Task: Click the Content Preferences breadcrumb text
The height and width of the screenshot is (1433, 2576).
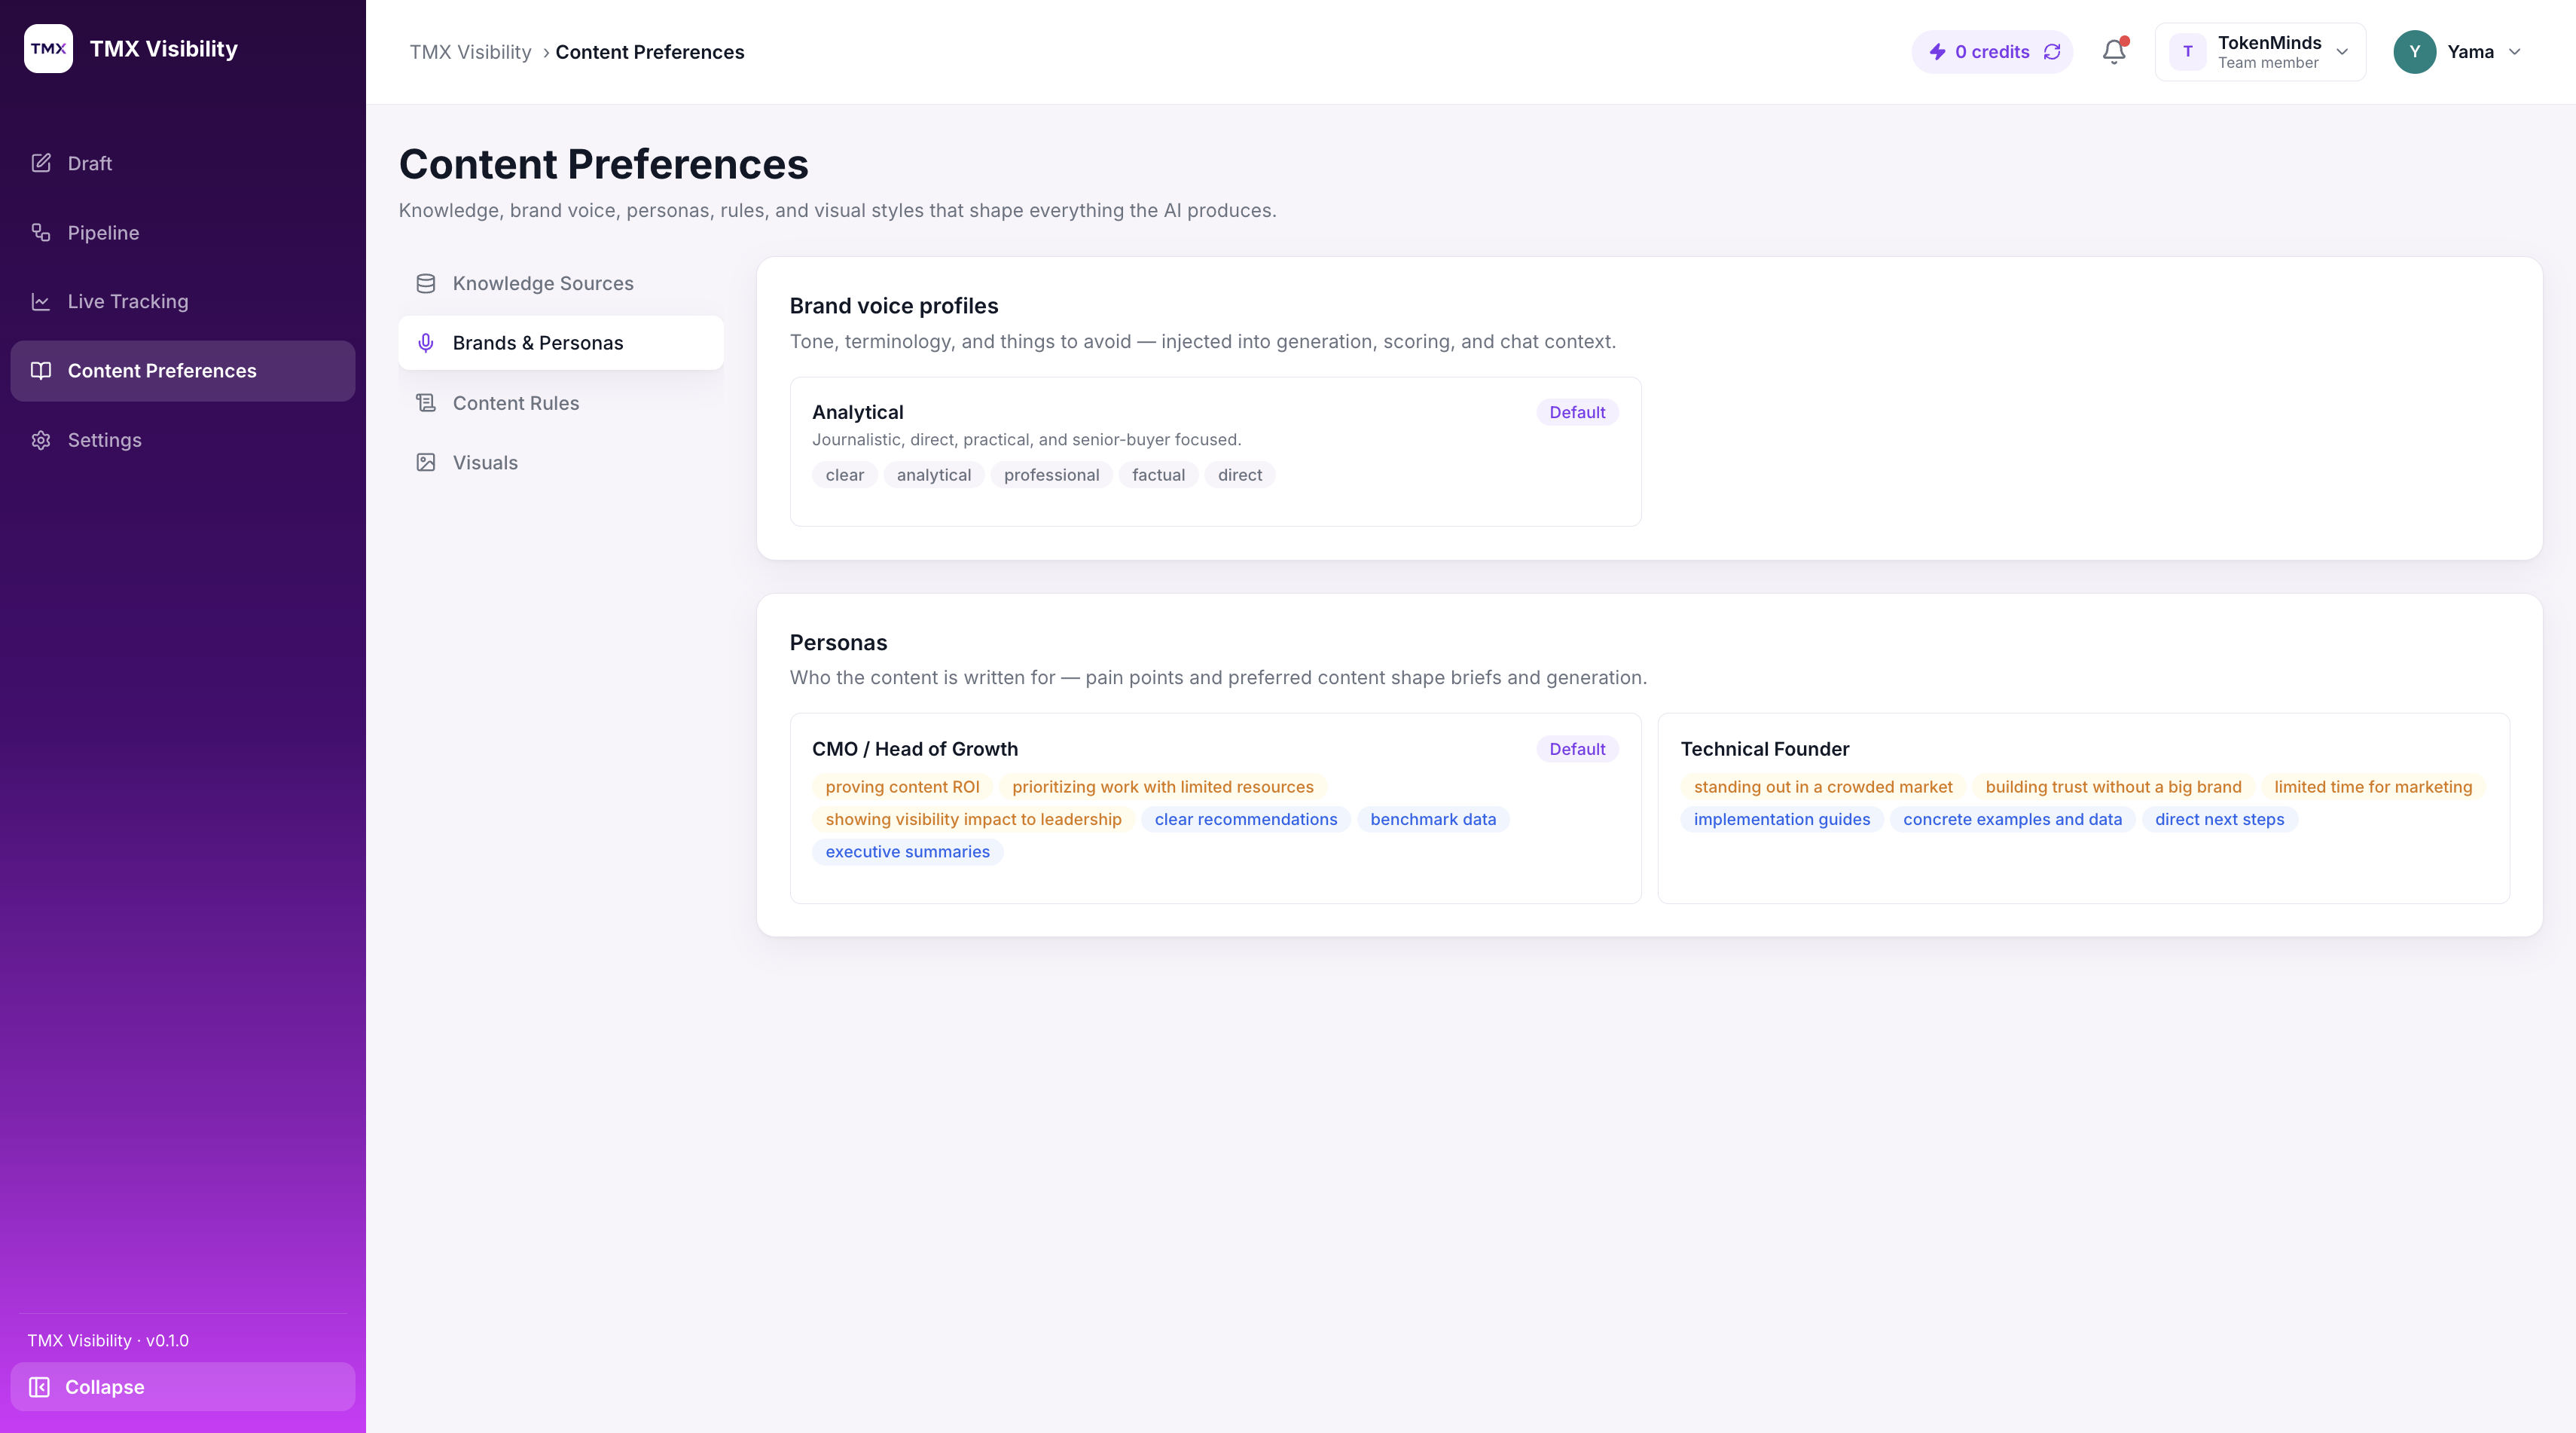Action: [x=650, y=52]
